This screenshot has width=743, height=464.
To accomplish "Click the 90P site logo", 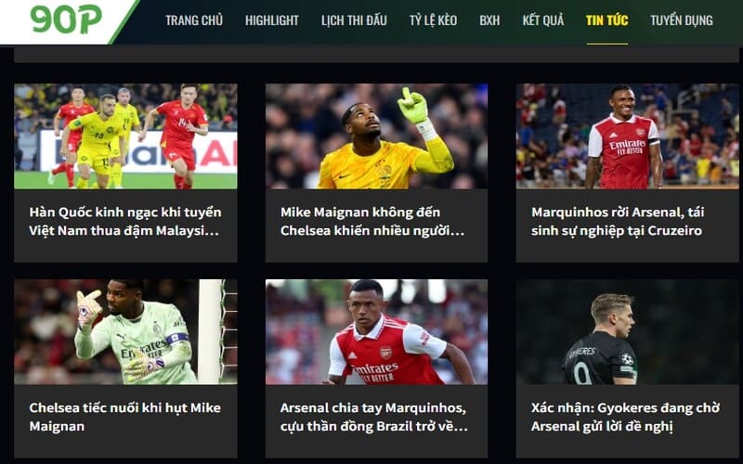I will tap(66, 19).
